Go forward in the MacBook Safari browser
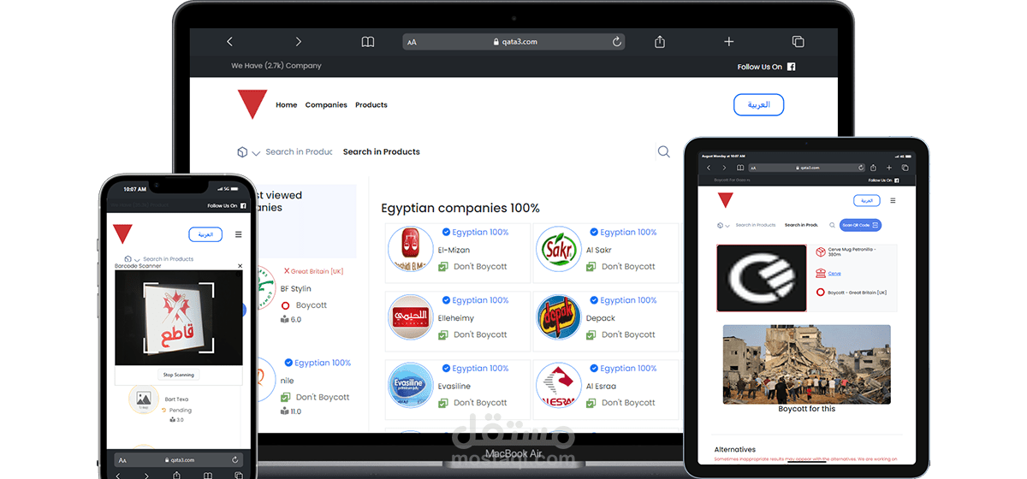Viewport: 1027px width, 479px height. [298, 41]
